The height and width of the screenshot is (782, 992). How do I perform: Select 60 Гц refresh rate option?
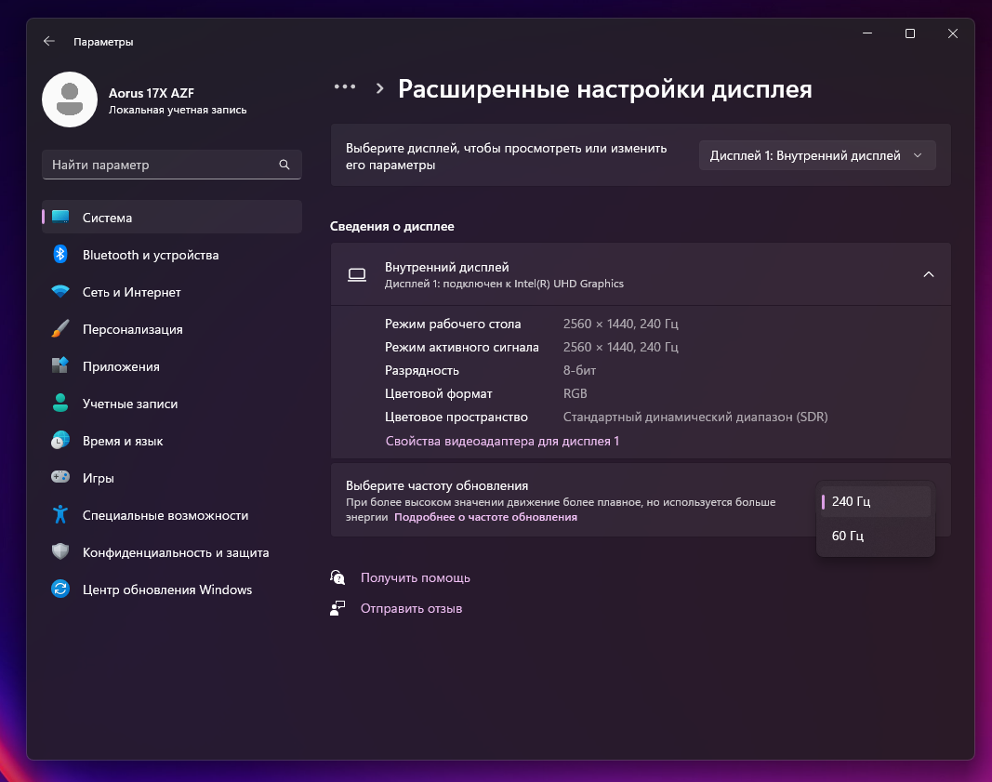[875, 536]
